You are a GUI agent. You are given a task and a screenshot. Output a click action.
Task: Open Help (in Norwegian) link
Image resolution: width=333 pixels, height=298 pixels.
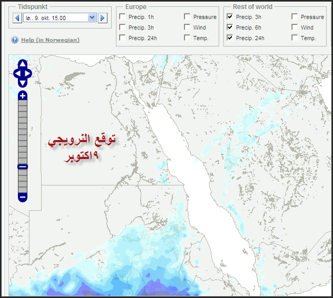50,40
